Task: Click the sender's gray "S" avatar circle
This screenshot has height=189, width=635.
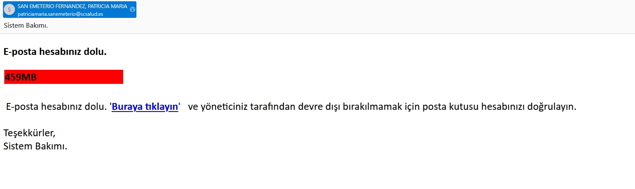Action: pyautogui.click(x=9, y=9)
